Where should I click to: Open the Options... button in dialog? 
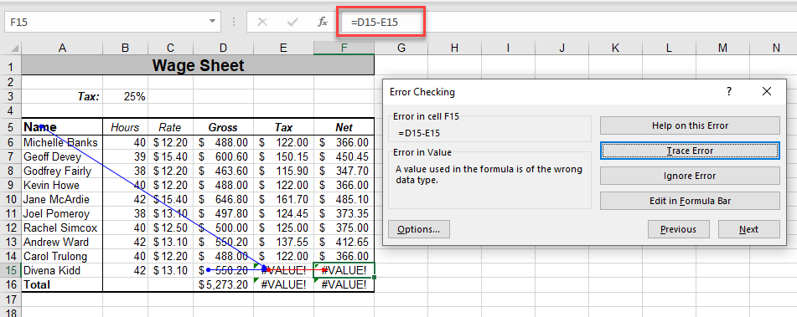tap(419, 229)
